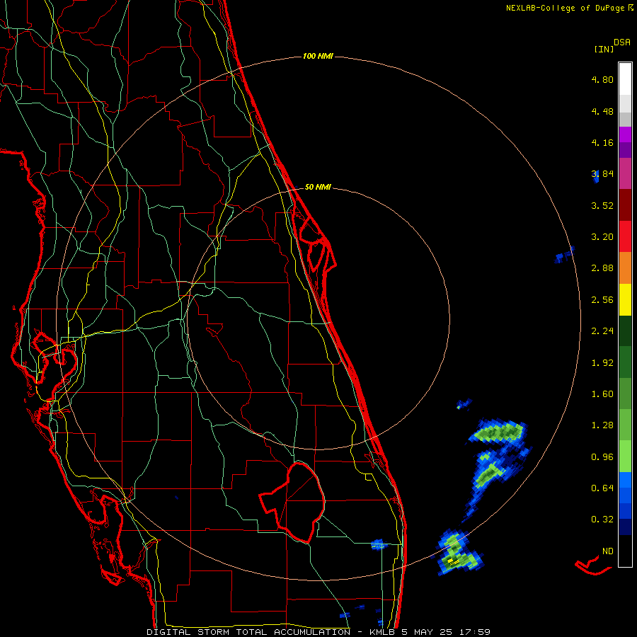The image size is (637, 637).
Task: Click the ND legend label
Action: [608, 551]
